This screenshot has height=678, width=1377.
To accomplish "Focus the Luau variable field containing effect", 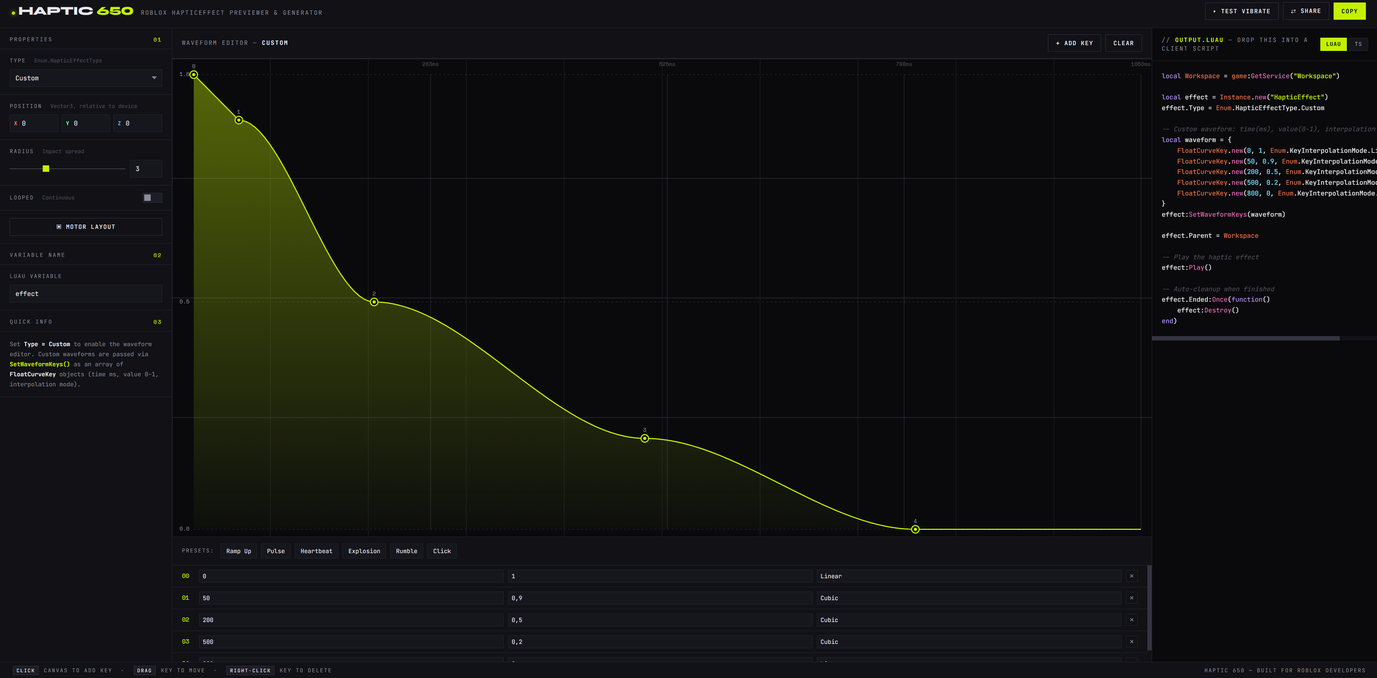I will coord(85,294).
